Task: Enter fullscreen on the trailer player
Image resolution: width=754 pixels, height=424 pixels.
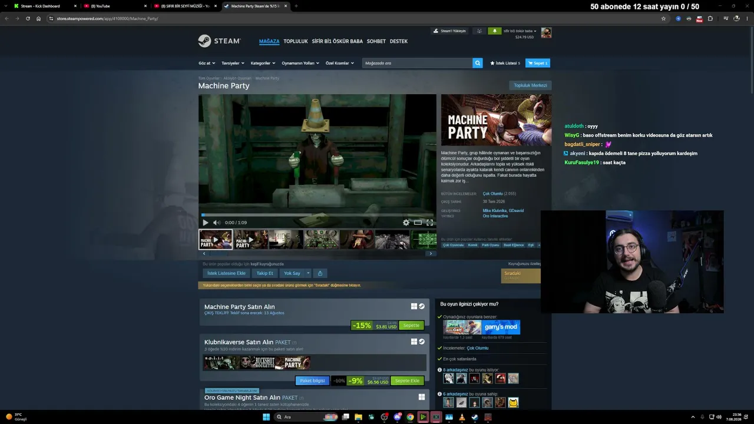Action: 429,223
